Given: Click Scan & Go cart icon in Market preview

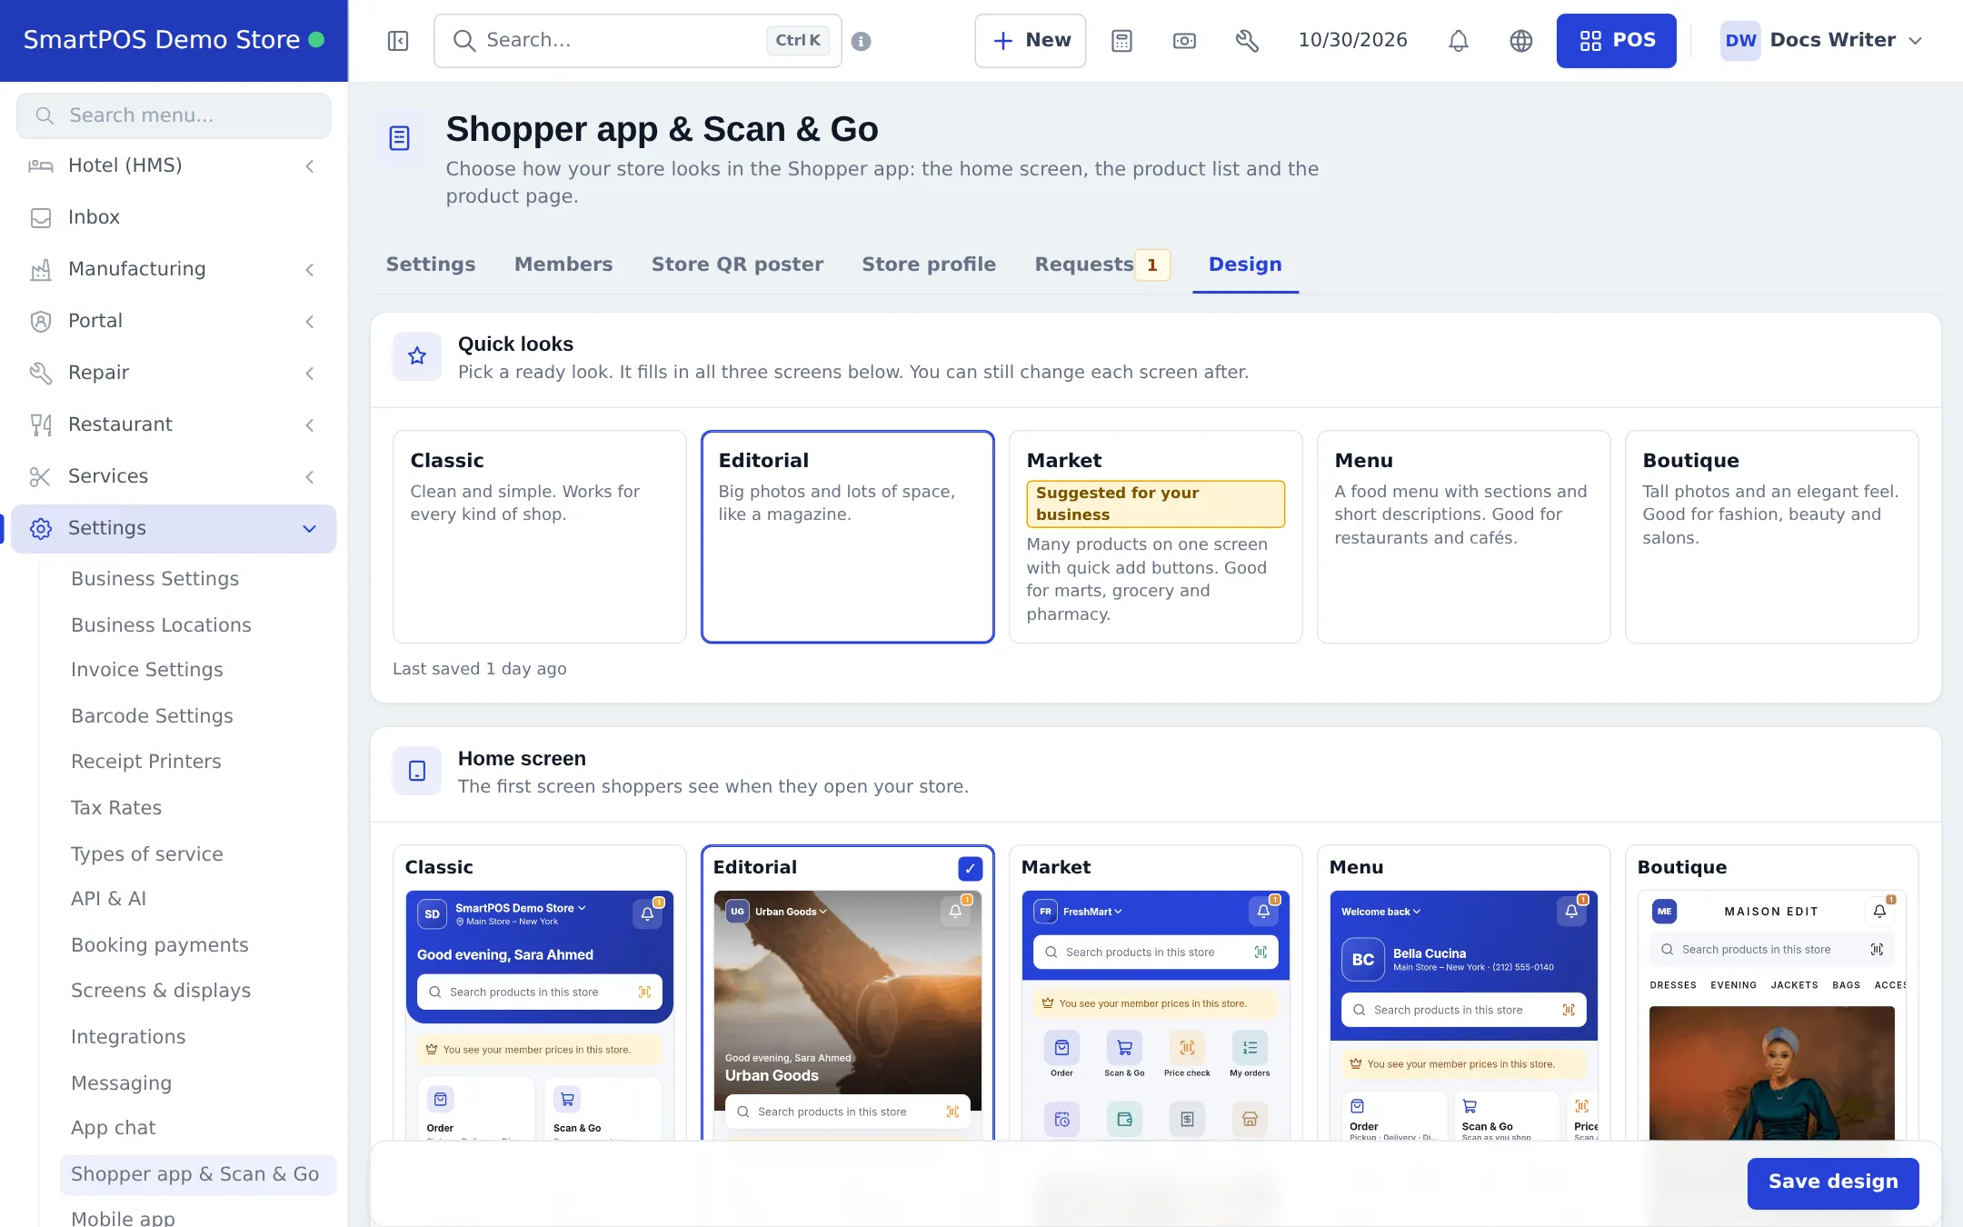Looking at the screenshot, I should [1124, 1047].
